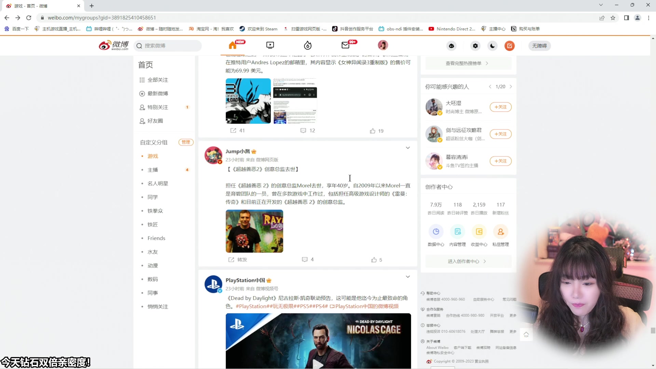Viewport: 656px width, 369px height.
Task: Click the settings gear icon
Action: click(x=475, y=45)
